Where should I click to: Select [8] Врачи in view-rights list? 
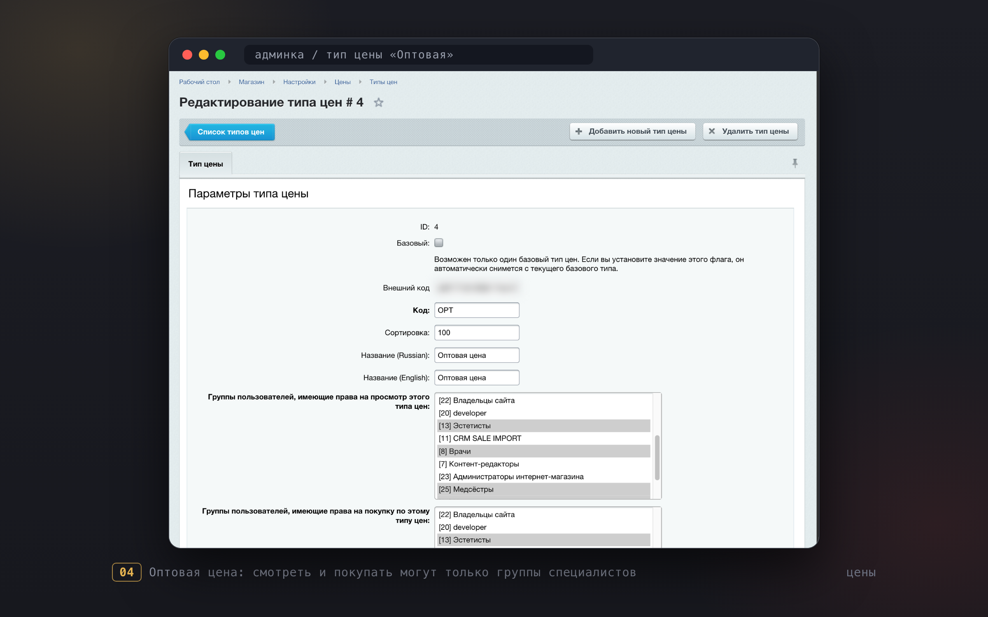pos(543,451)
